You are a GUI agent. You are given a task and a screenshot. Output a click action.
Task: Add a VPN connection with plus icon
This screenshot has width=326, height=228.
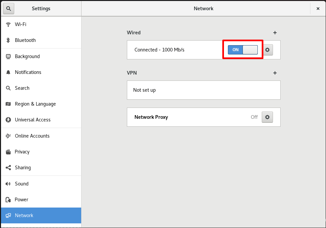(275, 73)
